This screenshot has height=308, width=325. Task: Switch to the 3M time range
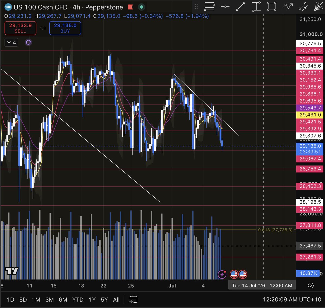coord(49,300)
